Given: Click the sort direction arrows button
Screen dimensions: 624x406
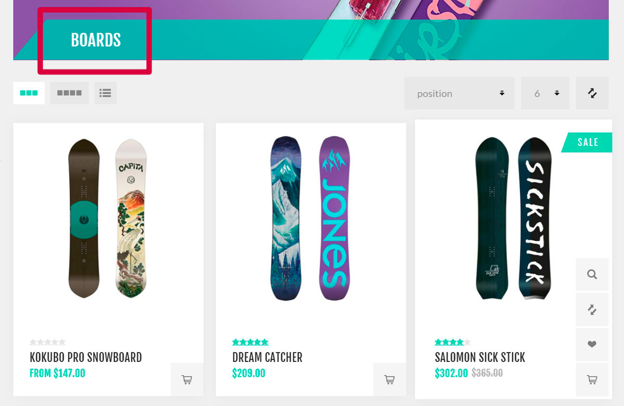Looking at the screenshot, I should 592,93.
